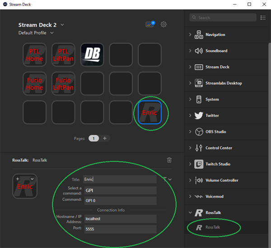Open the Stream Deck 2 device dropdown
The image size is (271, 248).
pyautogui.click(x=62, y=25)
